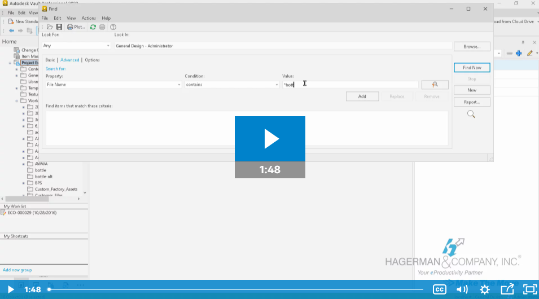
Task: Open the Edit menu in Find window
Action: point(57,18)
